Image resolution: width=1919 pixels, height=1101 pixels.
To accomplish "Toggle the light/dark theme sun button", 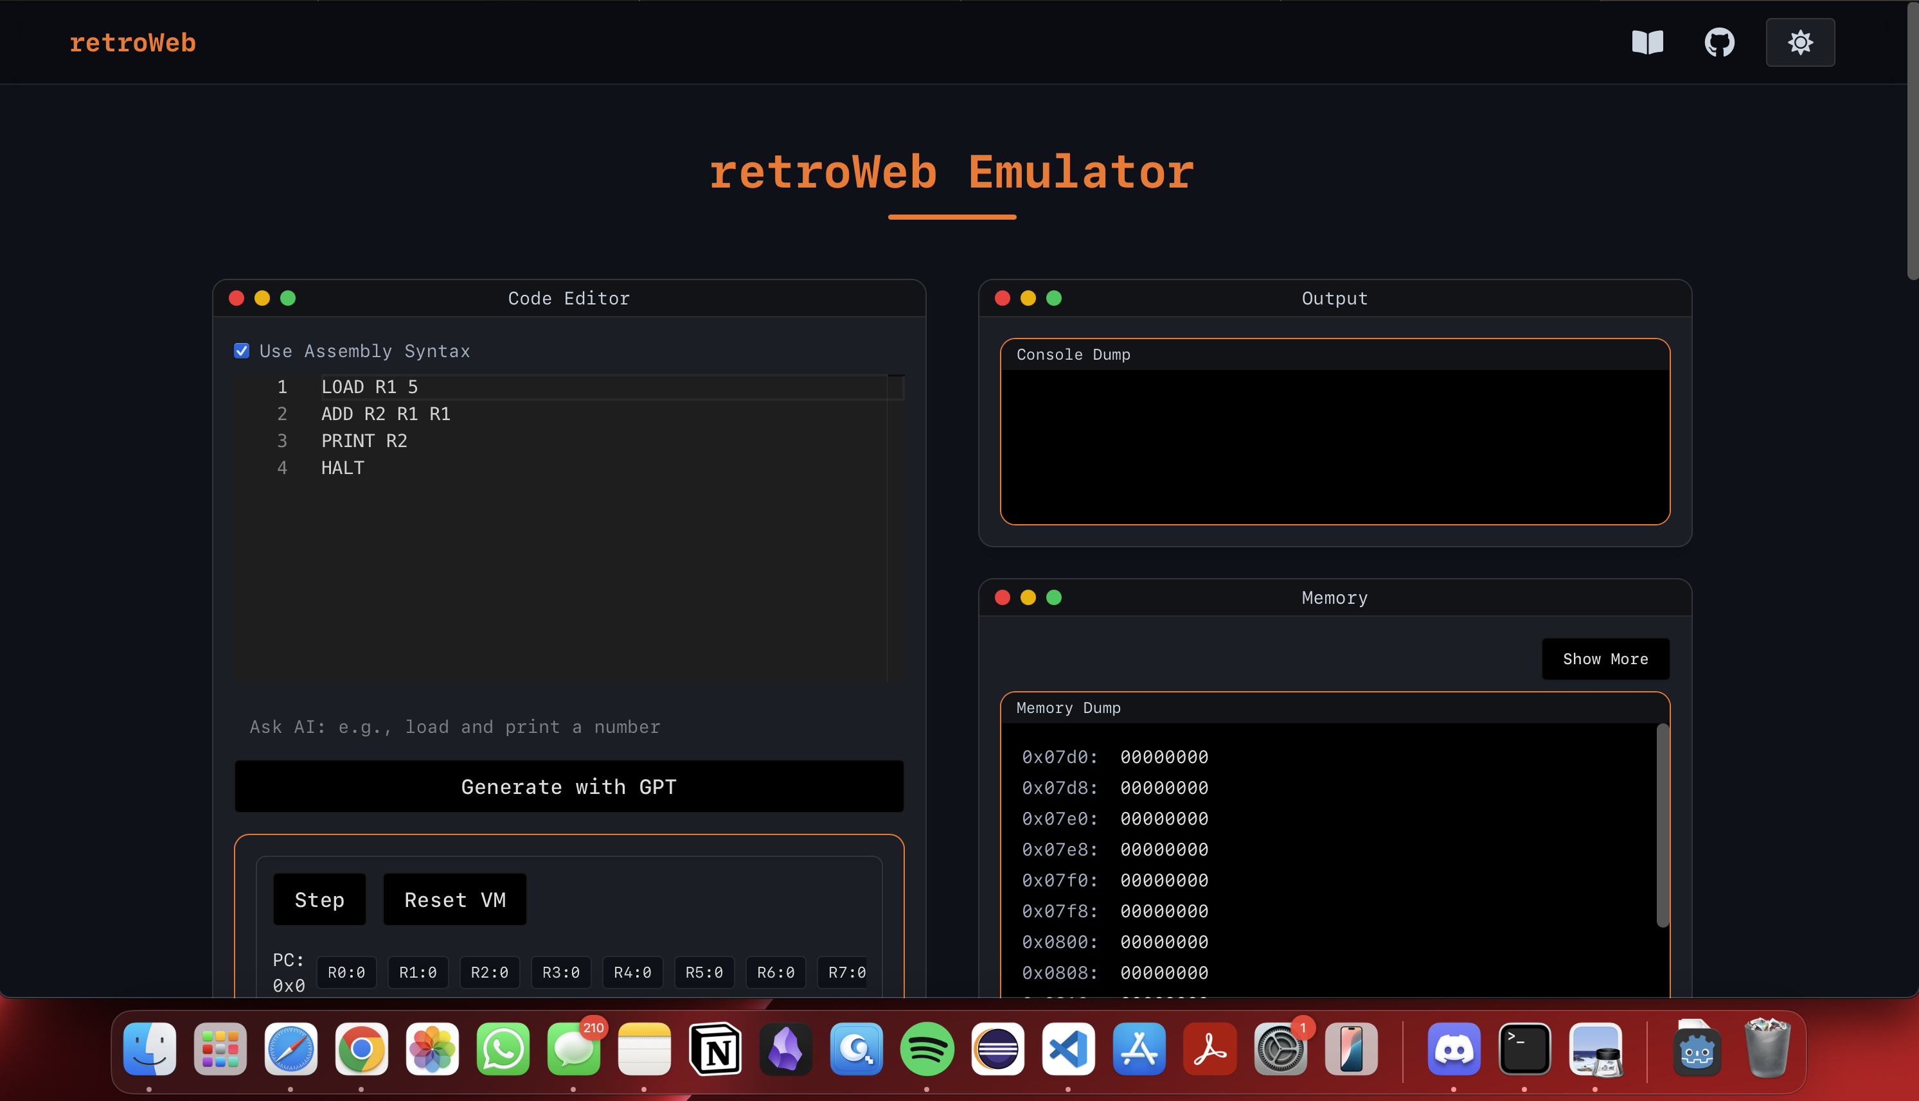I will tap(1800, 42).
